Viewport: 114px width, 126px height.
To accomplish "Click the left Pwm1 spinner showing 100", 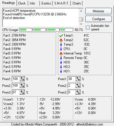I will [22, 79].
